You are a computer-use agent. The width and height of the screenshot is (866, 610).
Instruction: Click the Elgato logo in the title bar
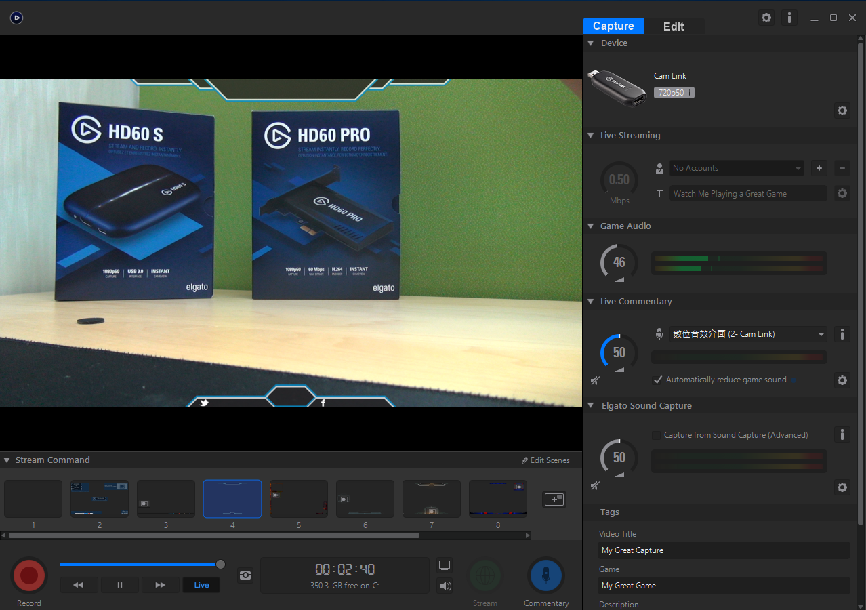17,18
